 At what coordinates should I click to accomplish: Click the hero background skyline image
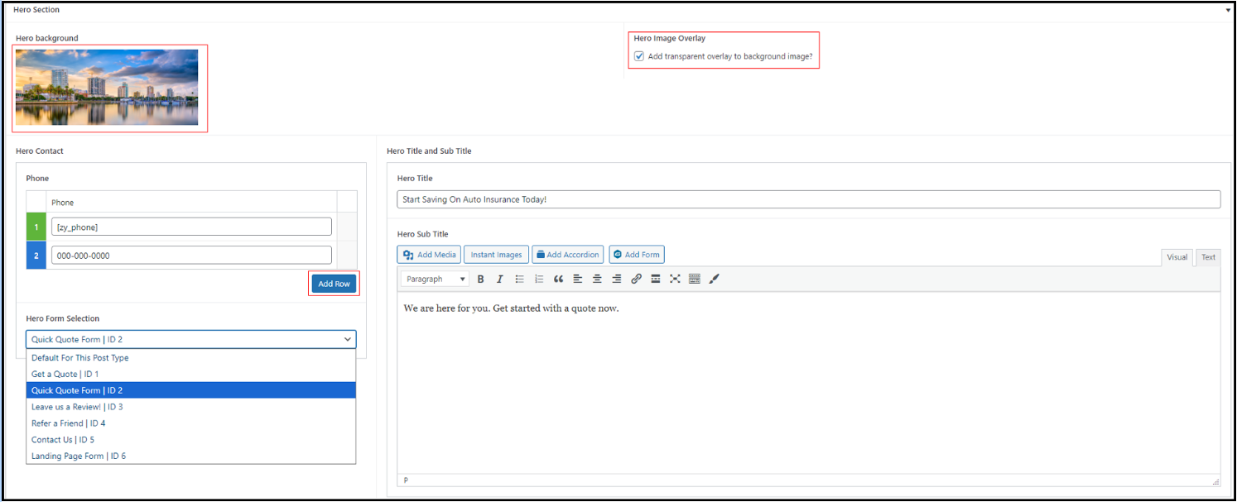[x=107, y=87]
